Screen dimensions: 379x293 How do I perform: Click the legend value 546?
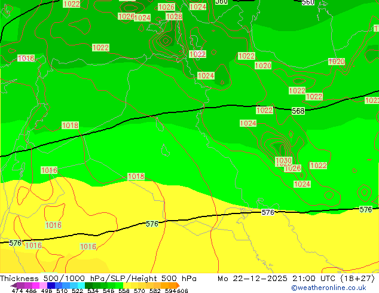click(x=108, y=291)
